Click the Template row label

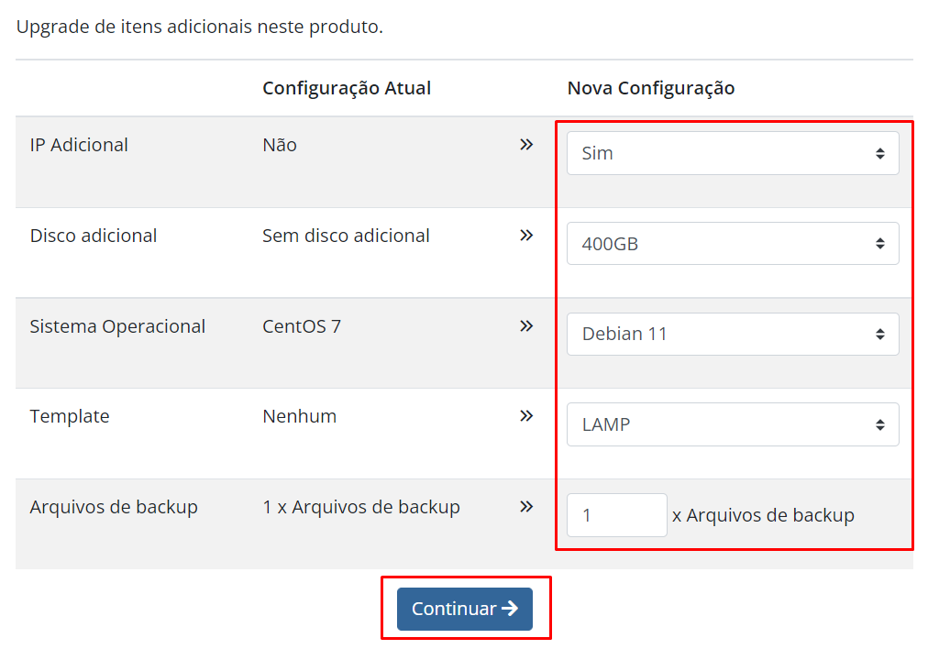(70, 416)
